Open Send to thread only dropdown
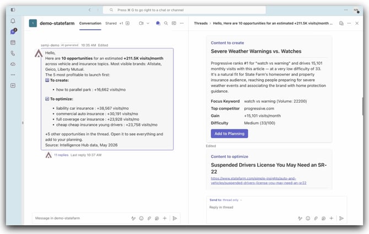 (225, 200)
